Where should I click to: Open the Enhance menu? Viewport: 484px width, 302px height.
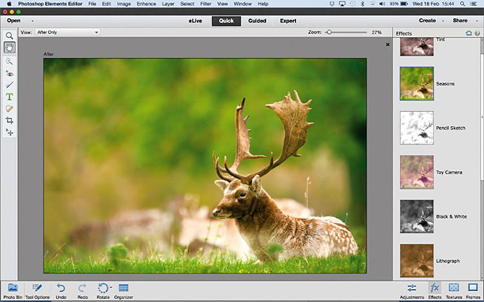pos(146,4)
